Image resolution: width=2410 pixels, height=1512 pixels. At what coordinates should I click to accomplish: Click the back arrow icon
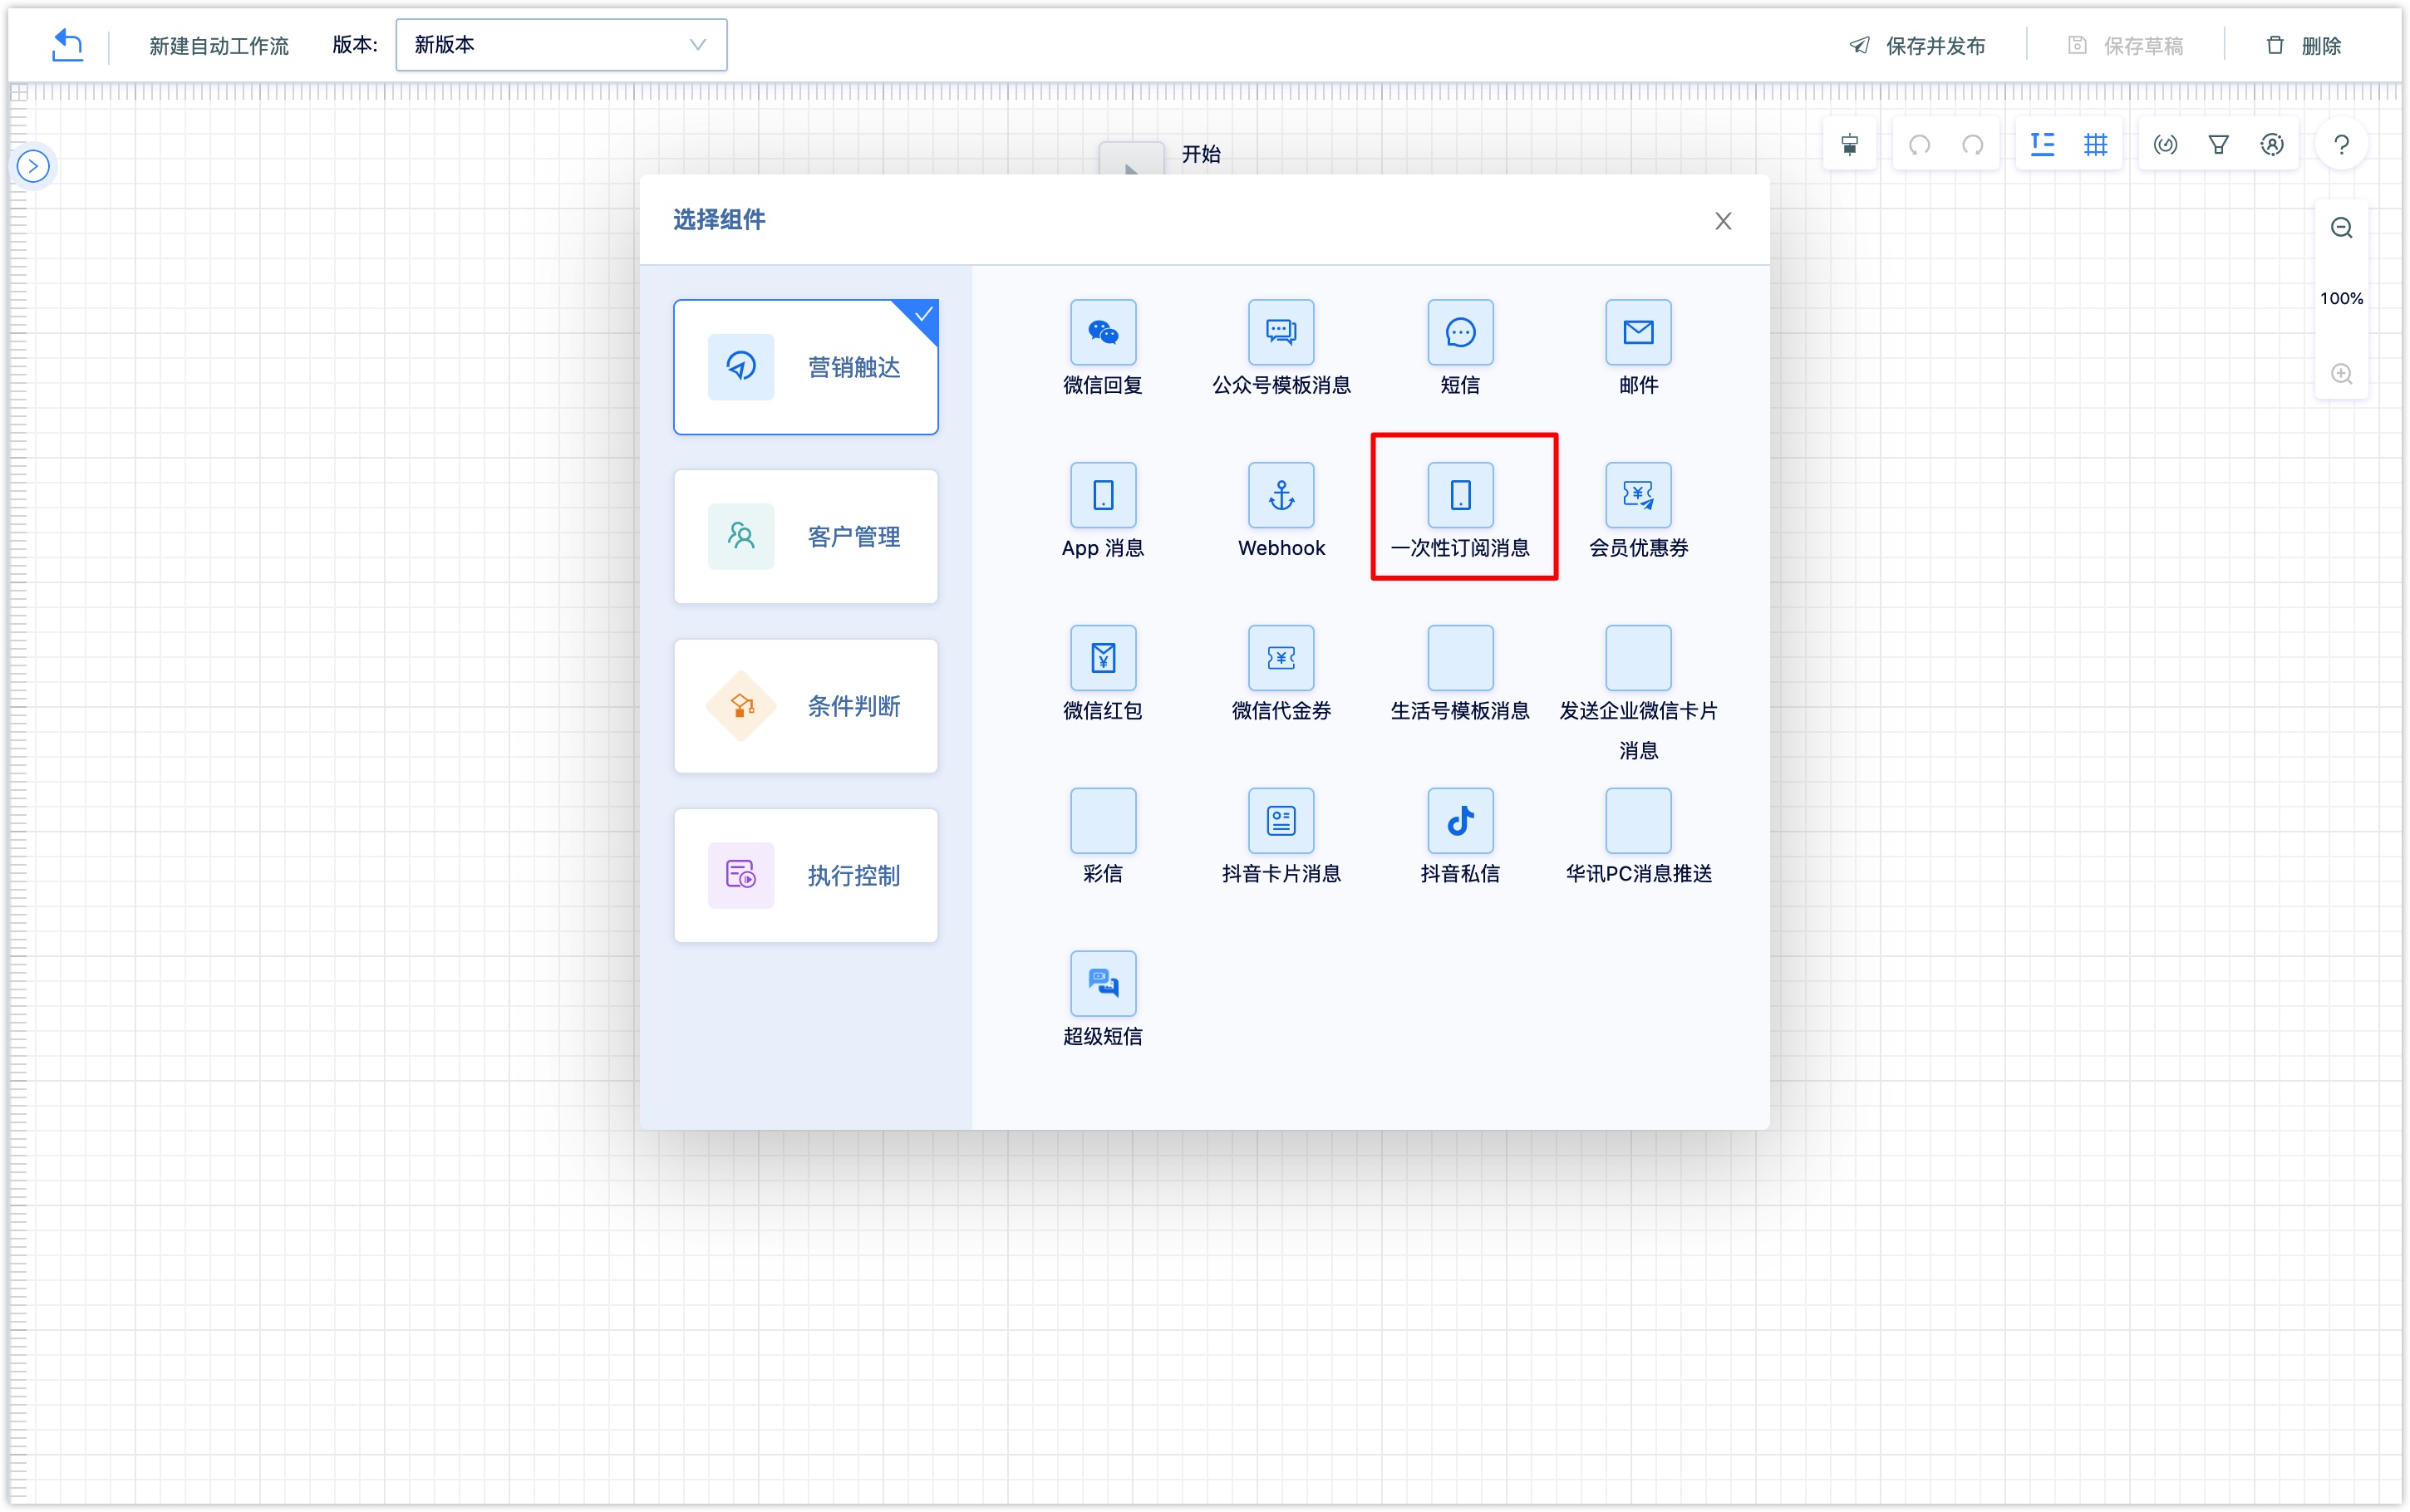[67, 45]
